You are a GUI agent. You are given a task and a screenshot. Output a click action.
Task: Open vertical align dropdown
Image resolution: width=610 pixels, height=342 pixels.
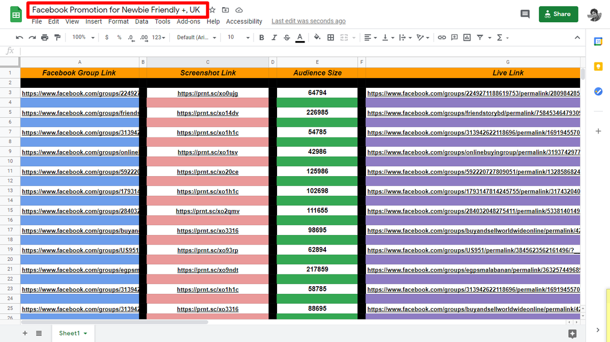(x=387, y=38)
